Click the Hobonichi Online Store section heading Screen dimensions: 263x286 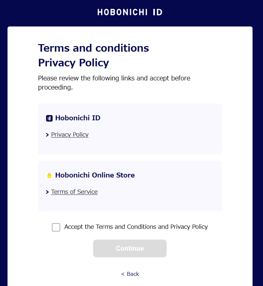95,175
